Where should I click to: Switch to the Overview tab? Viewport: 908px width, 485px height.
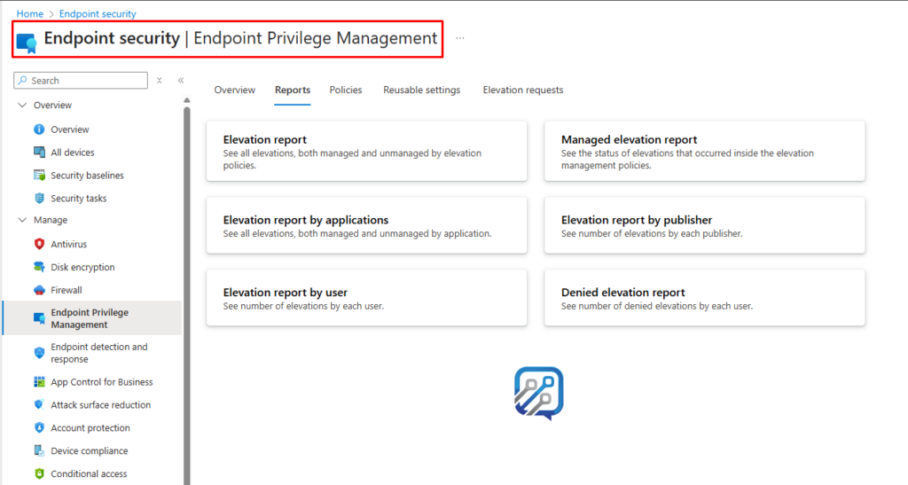coord(234,90)
